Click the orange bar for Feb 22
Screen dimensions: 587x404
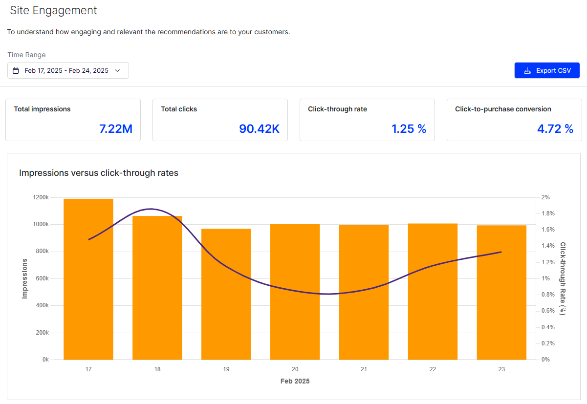click(433, 292)
